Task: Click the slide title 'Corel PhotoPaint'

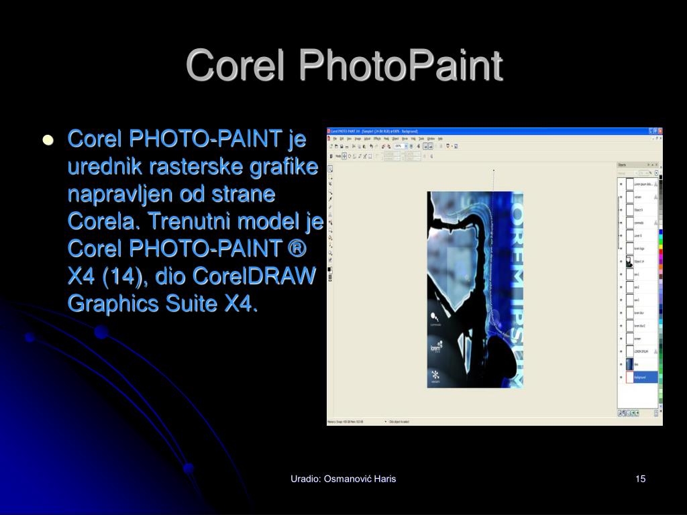Action: click(344, 65)
